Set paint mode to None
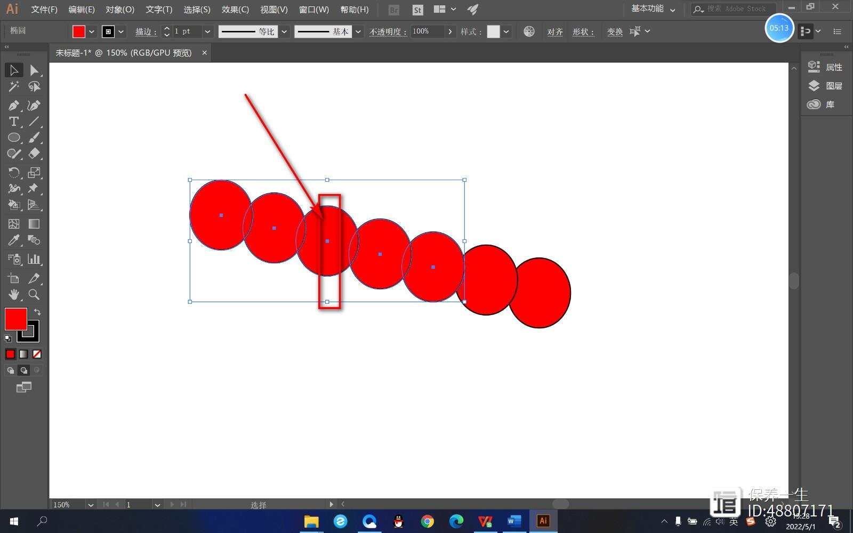 point(37,354)
